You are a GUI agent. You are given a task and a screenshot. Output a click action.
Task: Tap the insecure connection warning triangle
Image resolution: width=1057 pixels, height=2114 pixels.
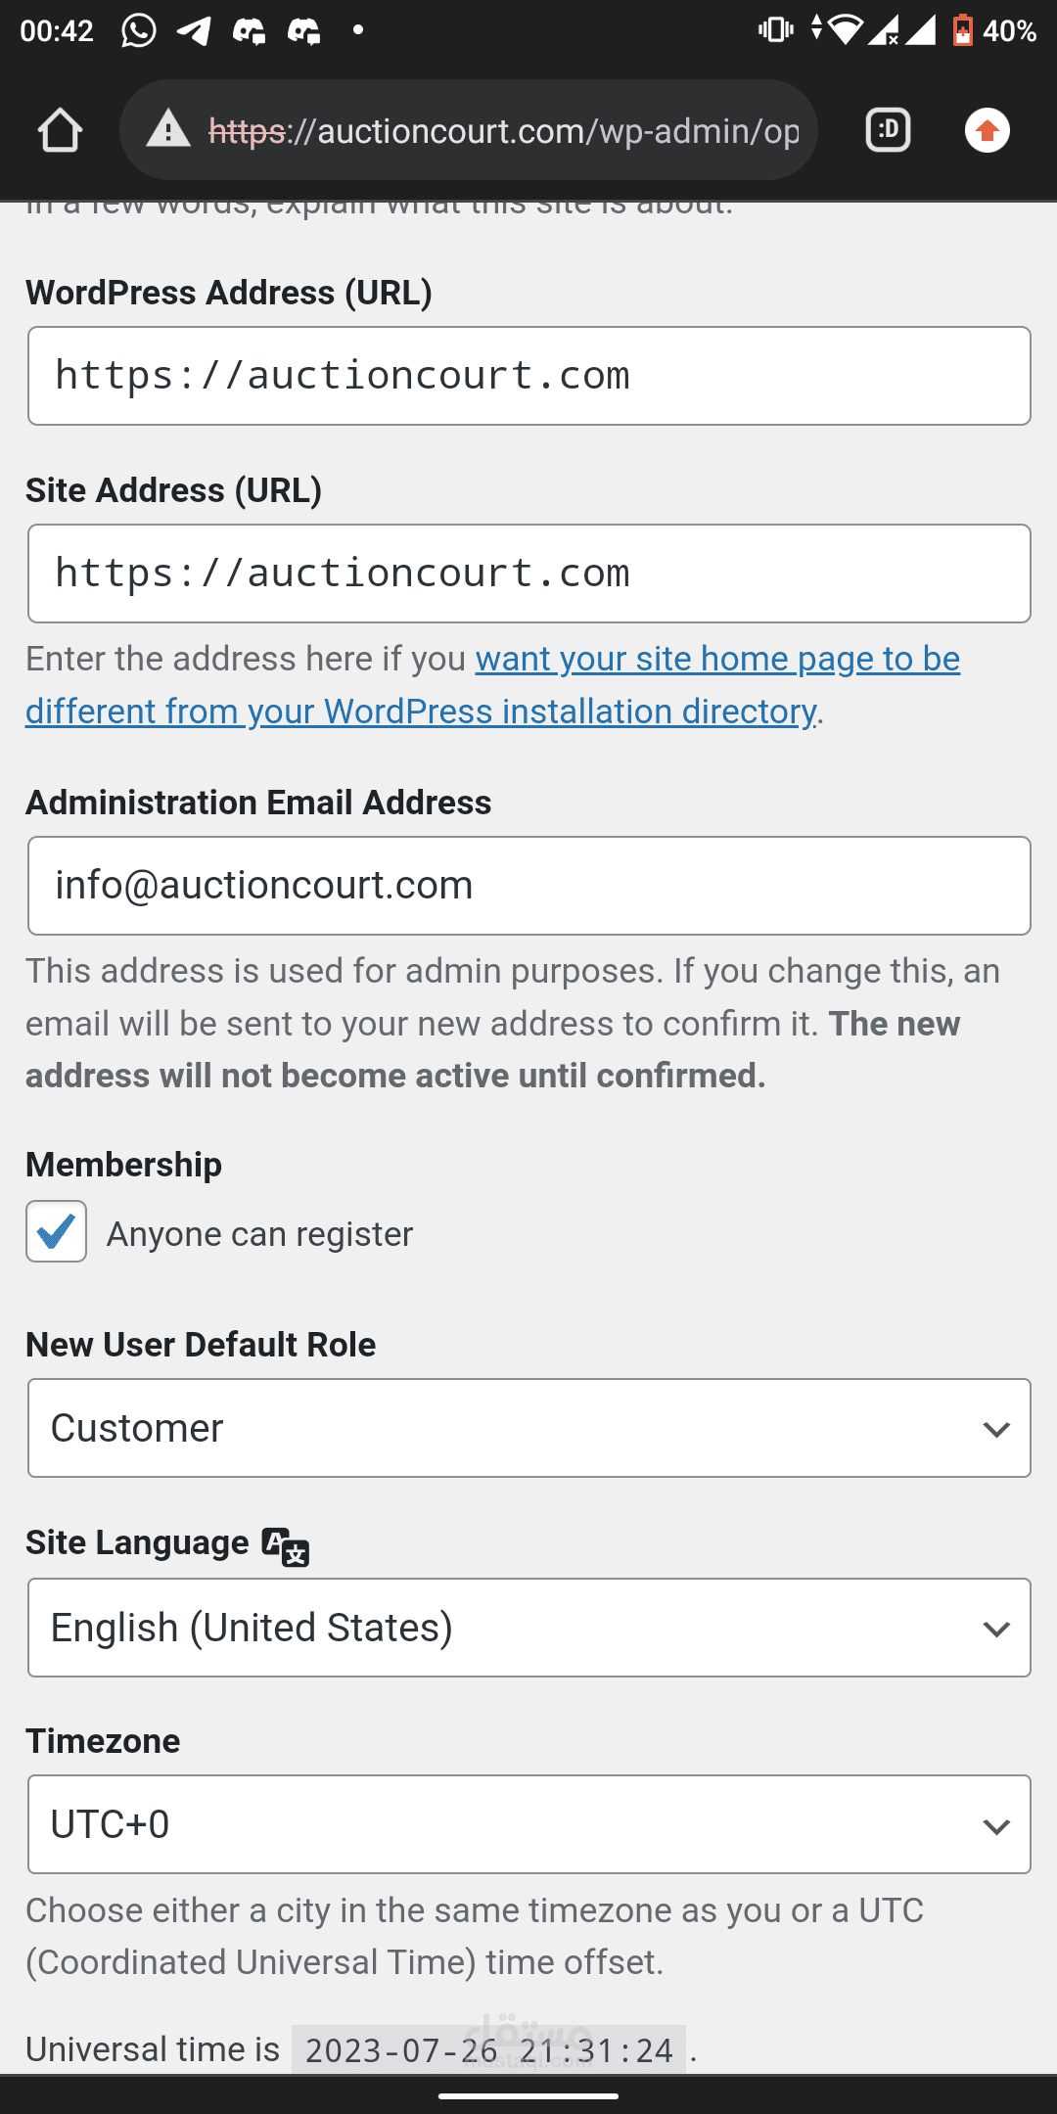[168, 129]
